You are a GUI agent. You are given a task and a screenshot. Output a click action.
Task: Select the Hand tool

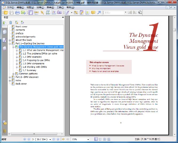tap(31, 12)
